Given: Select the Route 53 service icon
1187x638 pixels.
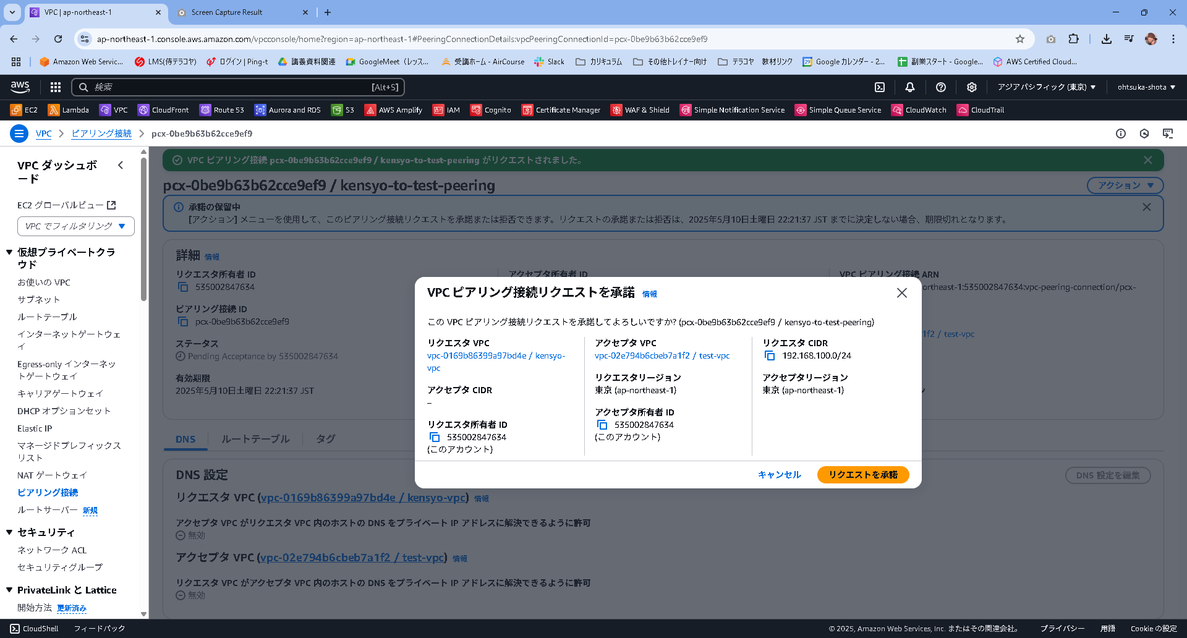Looking at the screenshot, I should [x=221, y=109].
